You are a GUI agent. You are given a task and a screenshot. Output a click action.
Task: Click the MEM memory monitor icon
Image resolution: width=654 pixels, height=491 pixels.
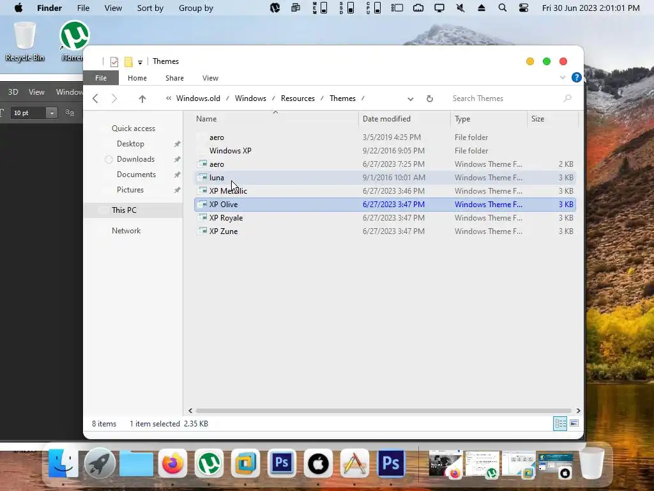(x=320, y=8)
